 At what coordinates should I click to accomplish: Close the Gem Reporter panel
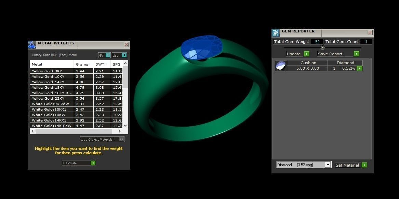pos(370,32)
